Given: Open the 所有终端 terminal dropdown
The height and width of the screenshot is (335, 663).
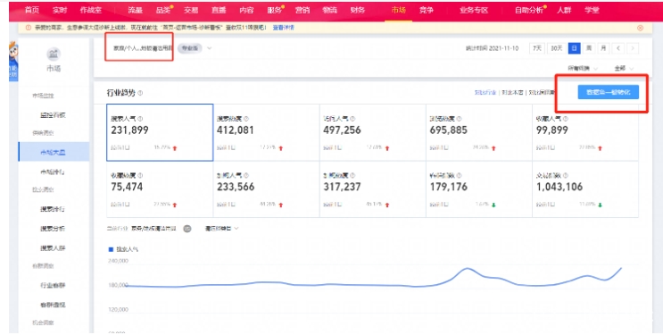Looking at the screenshot, I should [583, 69].
